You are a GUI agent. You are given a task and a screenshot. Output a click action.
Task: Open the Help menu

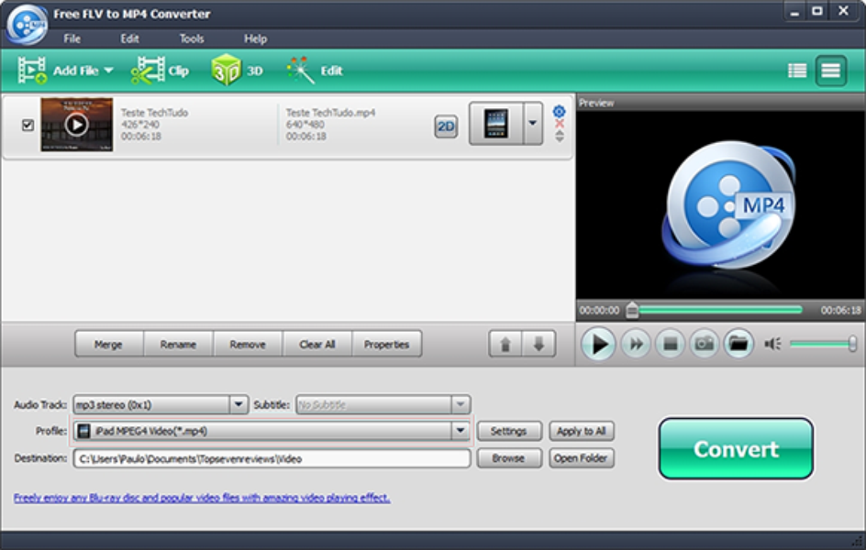point(255,38)
